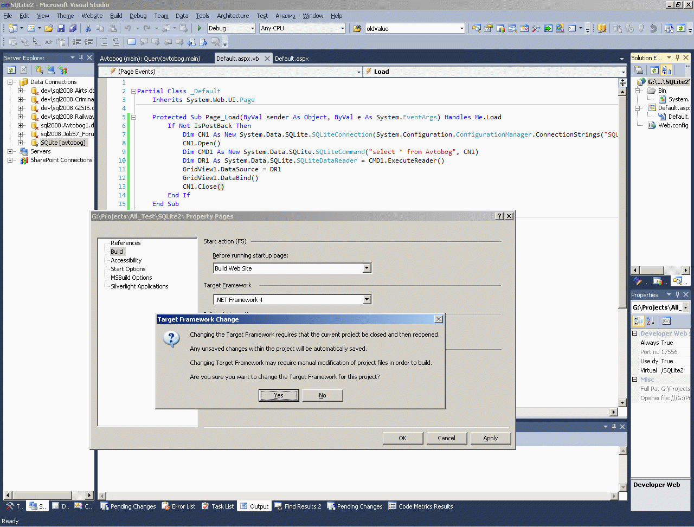
Task: Collapse the Page_Load Sub outlining toggle
Action: click(x=133, y=117)
